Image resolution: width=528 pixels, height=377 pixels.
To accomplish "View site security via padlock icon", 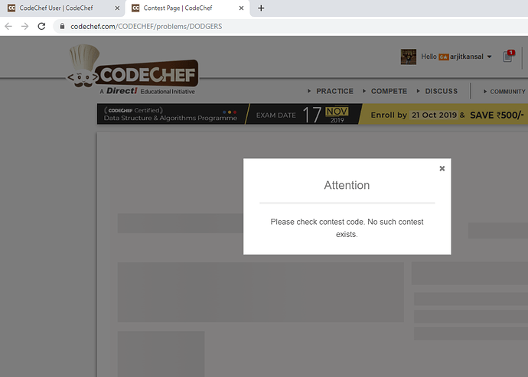I will click(62, 26).
